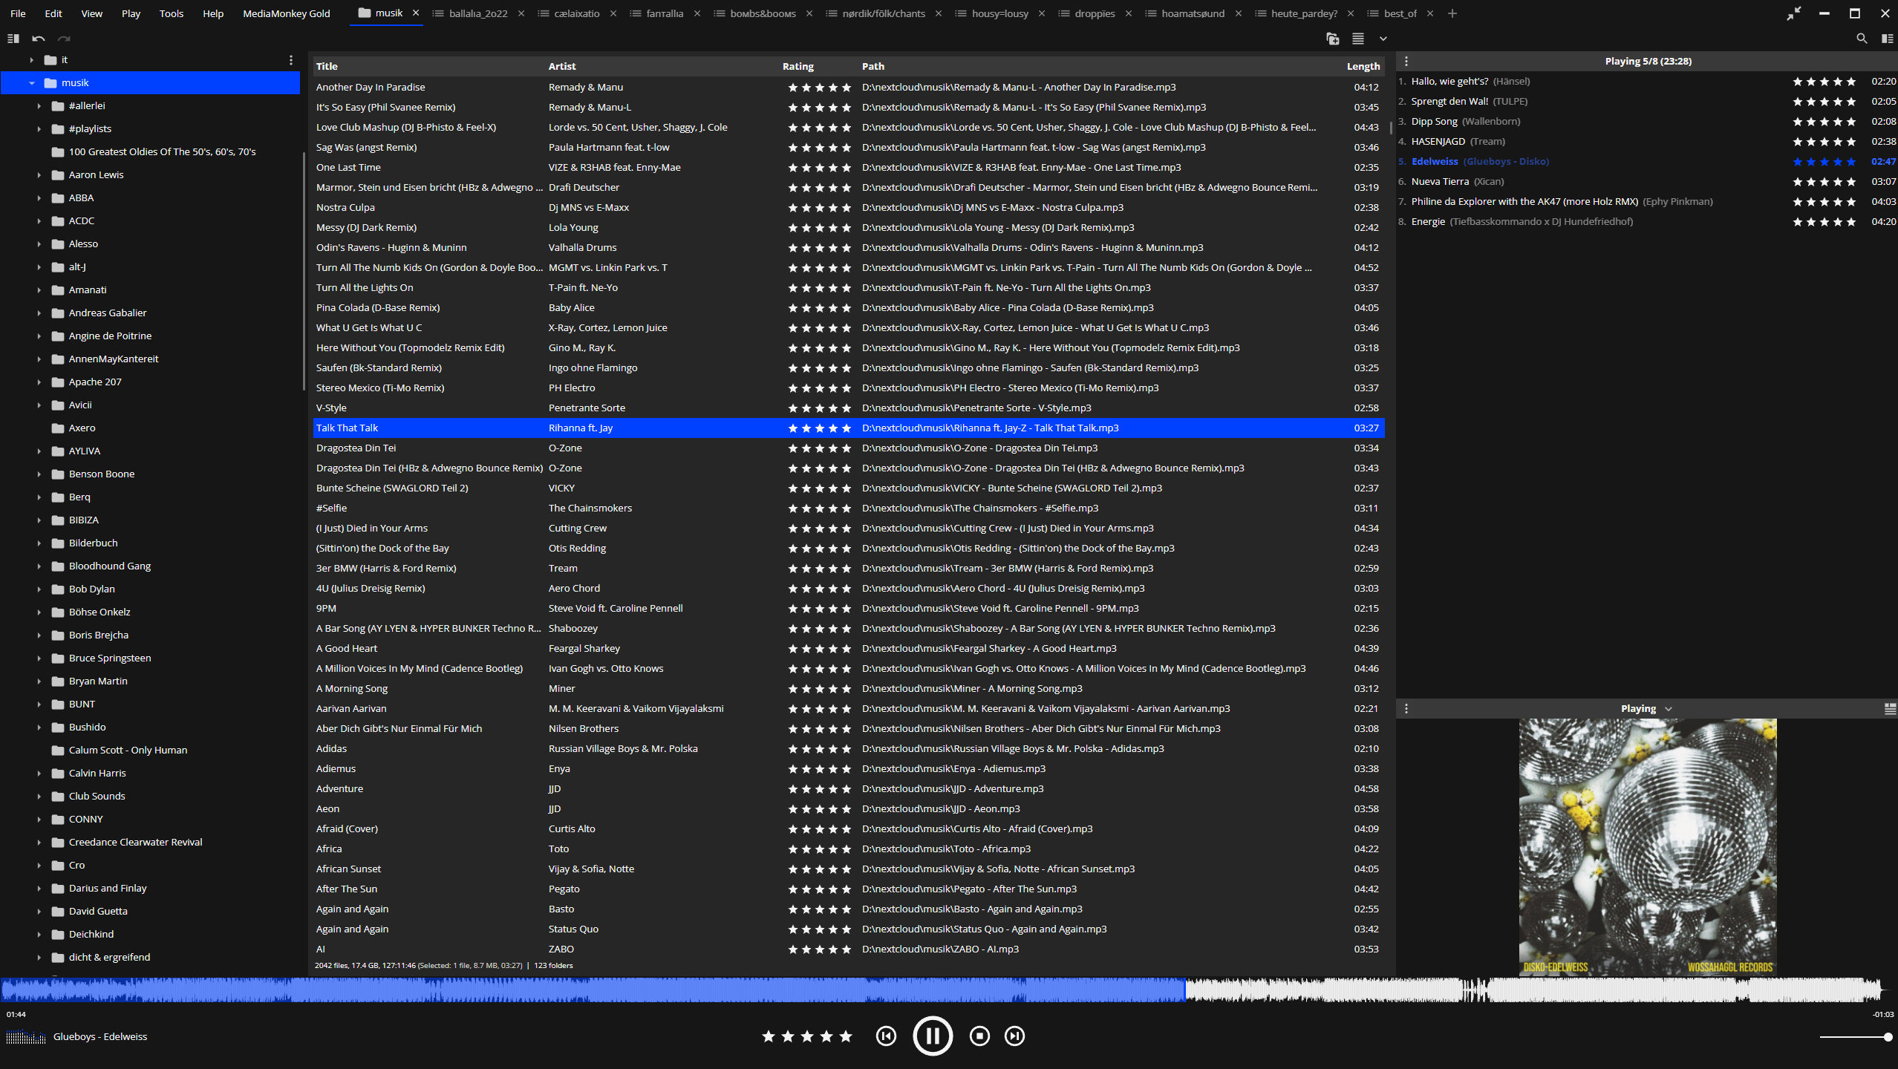Skip to the next track
The image size is (1898, 1069).
point(1014,1036)
